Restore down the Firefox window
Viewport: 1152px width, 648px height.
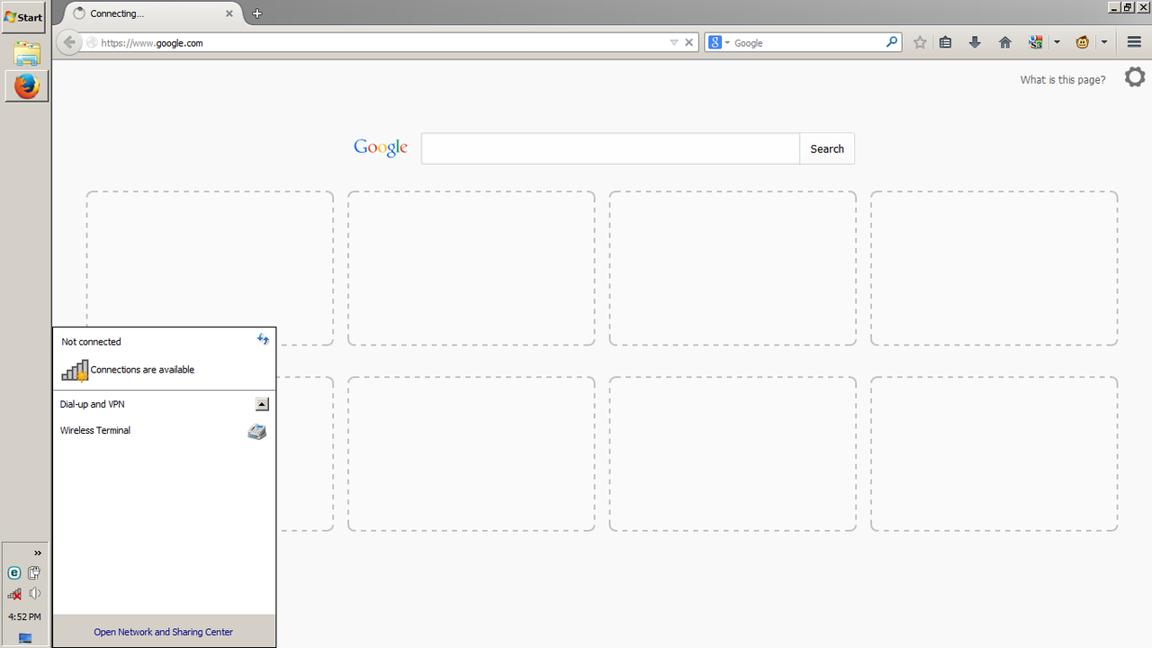[1128, 6]
